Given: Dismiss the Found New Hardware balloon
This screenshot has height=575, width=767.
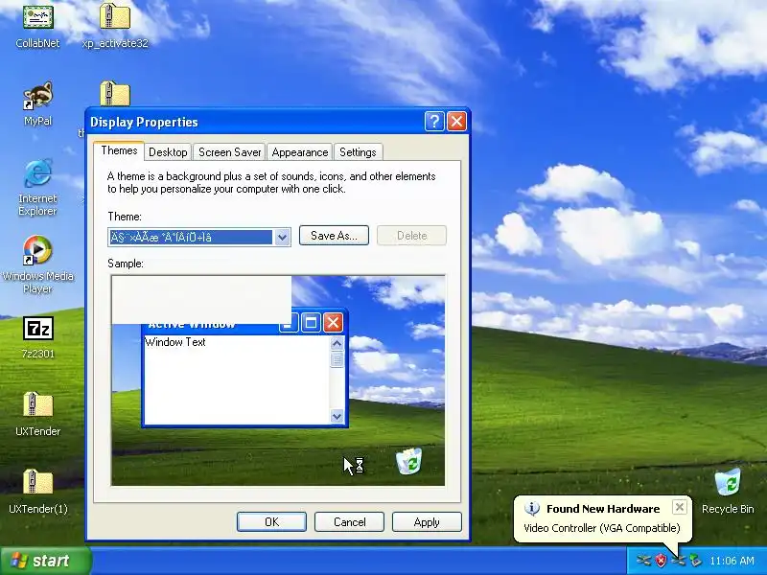Looking at the screenshot, I should click(x=680, y=507).
